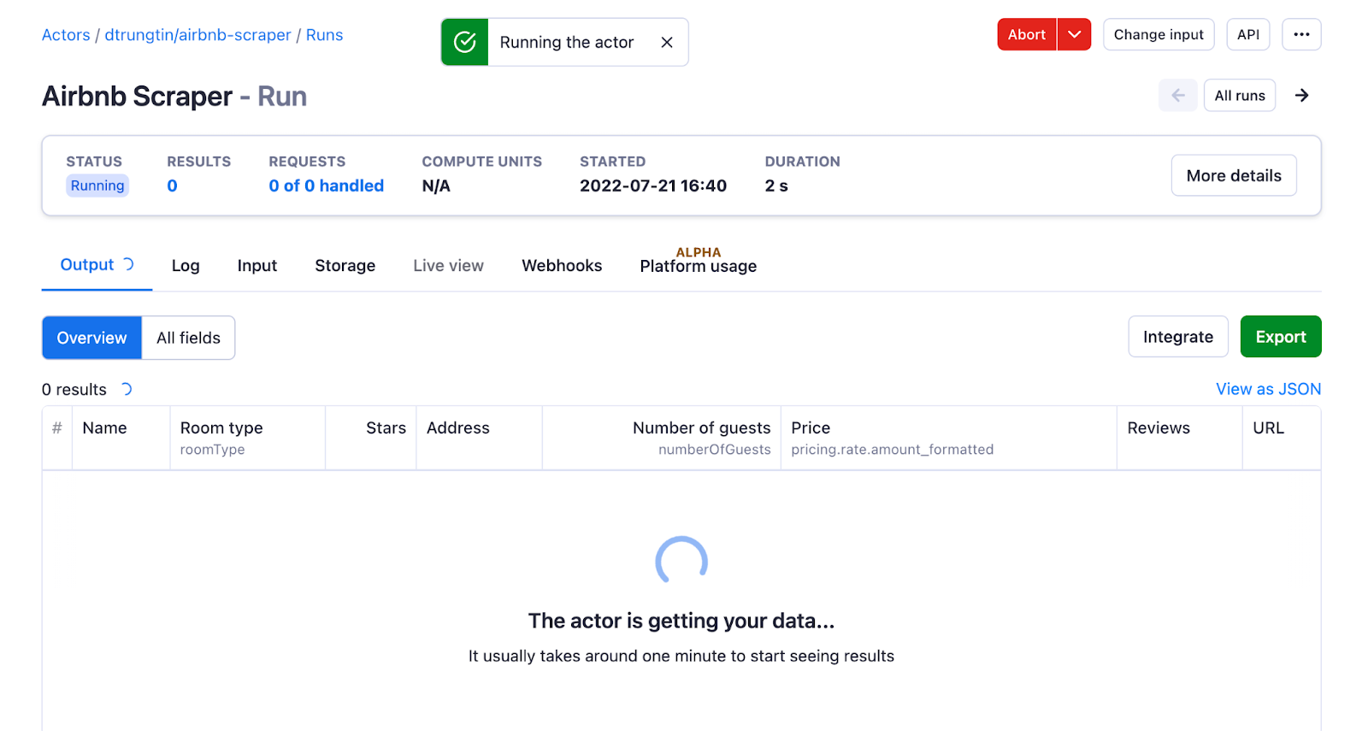This screenshot has height=731, width=1368.
Task: Click the large loading spinner in table
Action: click(x=681, y=562)
